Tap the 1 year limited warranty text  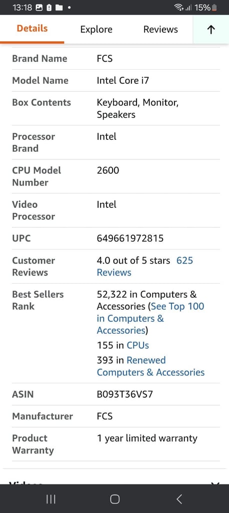click(147, 438)
